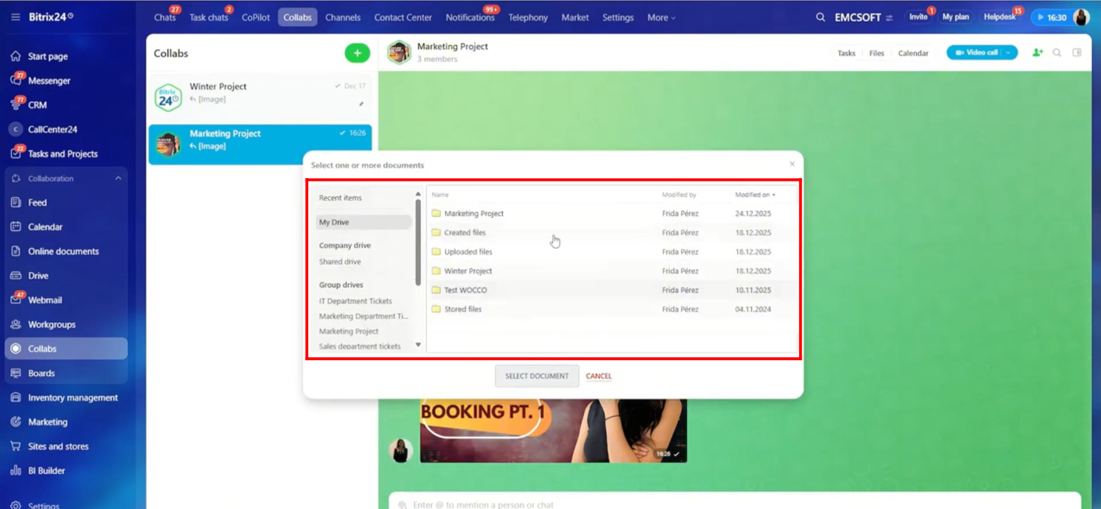
Task: Switch to the Channels tab
Action: pos(342,17)
